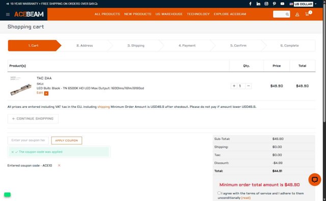Open the shopping cart icon

pyautogui.click(x=307, y=14)
